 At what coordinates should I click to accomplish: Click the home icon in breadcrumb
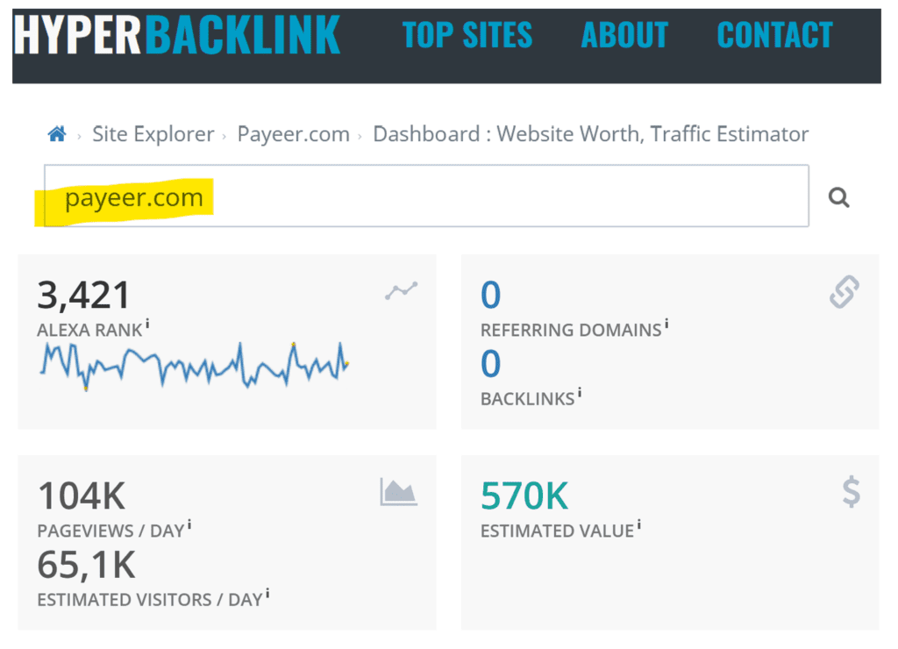[57, 134]
